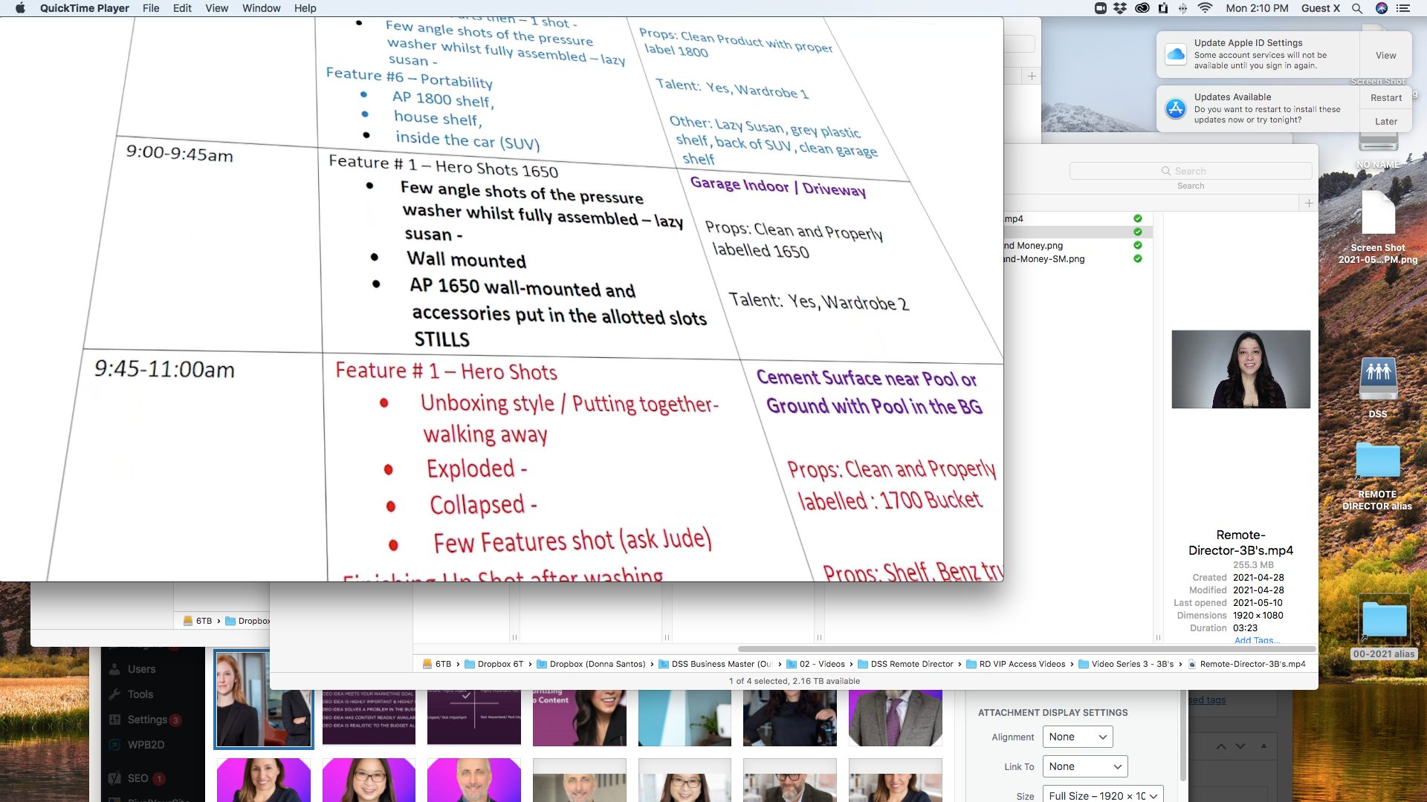
Task: Click the iCloud icon in Apple ID notification
Action: (x=1176, y=54)
